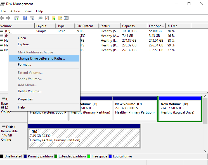Select Format... from the context menu

(24, 65)
